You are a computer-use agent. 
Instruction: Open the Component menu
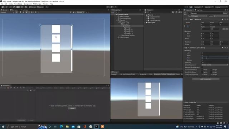tap(28, 4)
